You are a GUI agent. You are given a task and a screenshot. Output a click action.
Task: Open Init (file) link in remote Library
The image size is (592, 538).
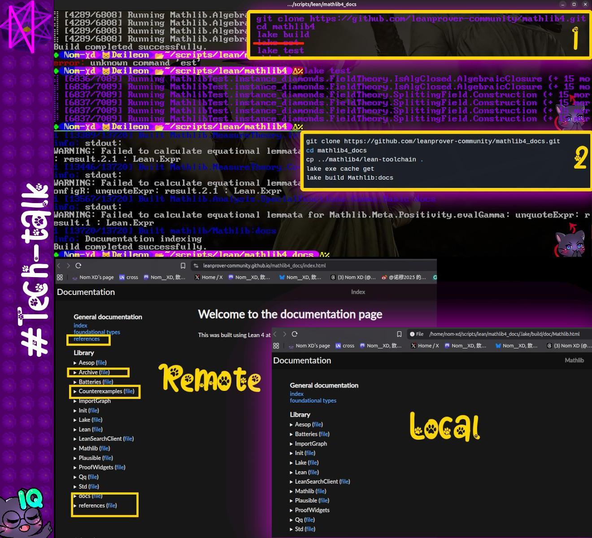click(93, 411)
